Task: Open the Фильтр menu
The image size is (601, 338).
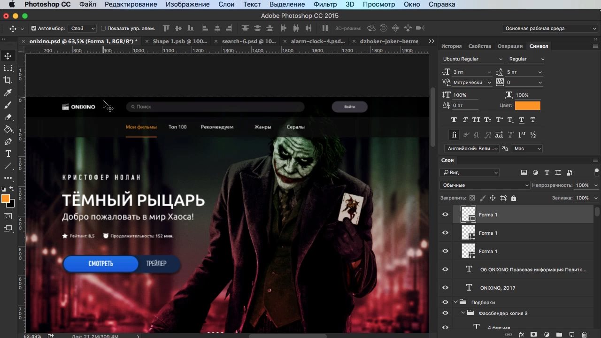Action: tap(325, 4)
